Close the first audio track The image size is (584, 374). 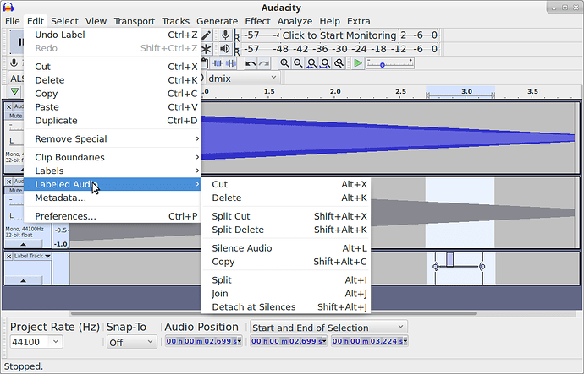(9, 107)
